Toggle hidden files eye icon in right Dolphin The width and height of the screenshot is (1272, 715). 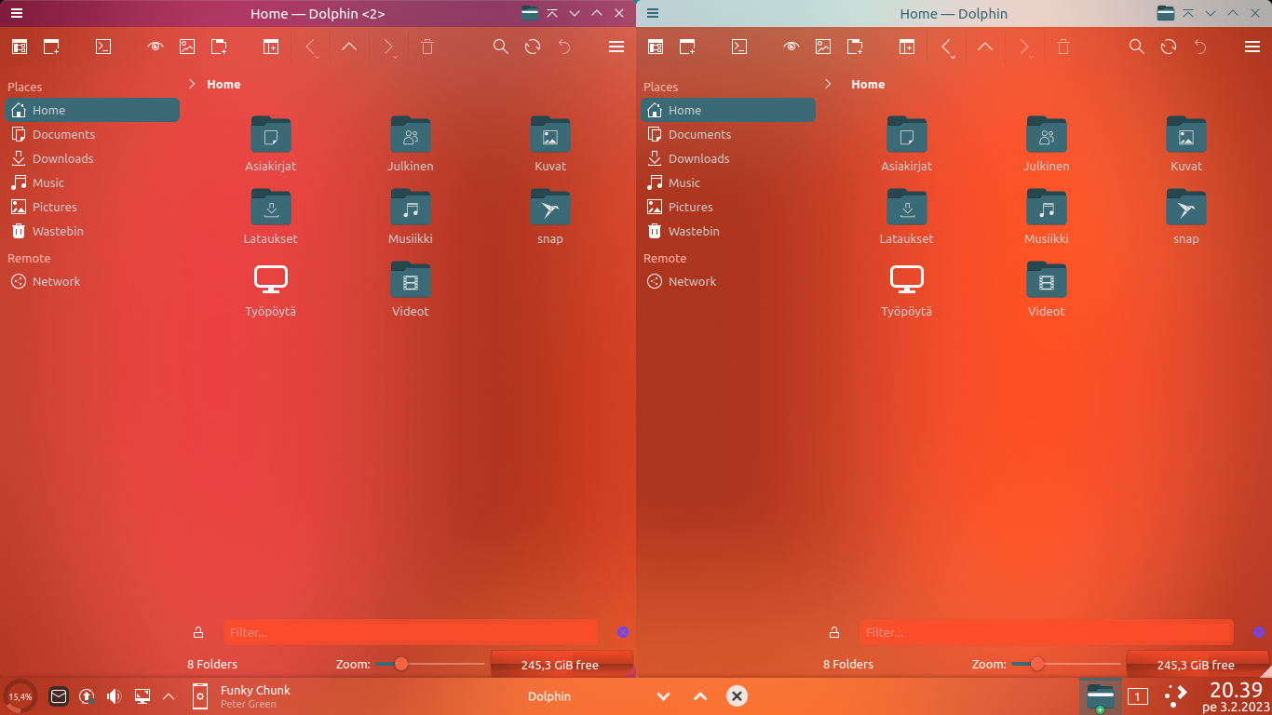[x=792, y=47]
